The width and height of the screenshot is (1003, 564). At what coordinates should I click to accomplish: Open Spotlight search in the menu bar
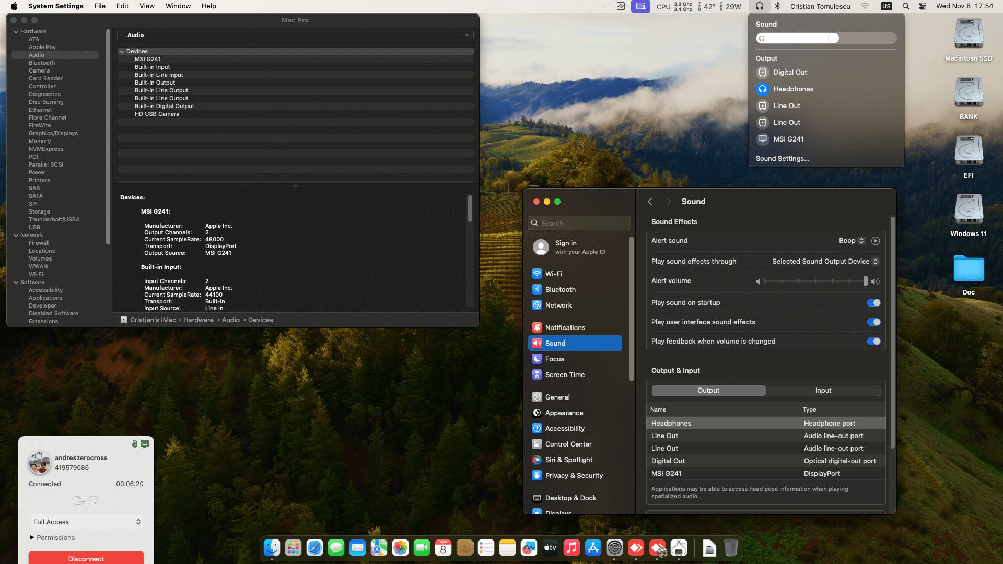point(906,6)
